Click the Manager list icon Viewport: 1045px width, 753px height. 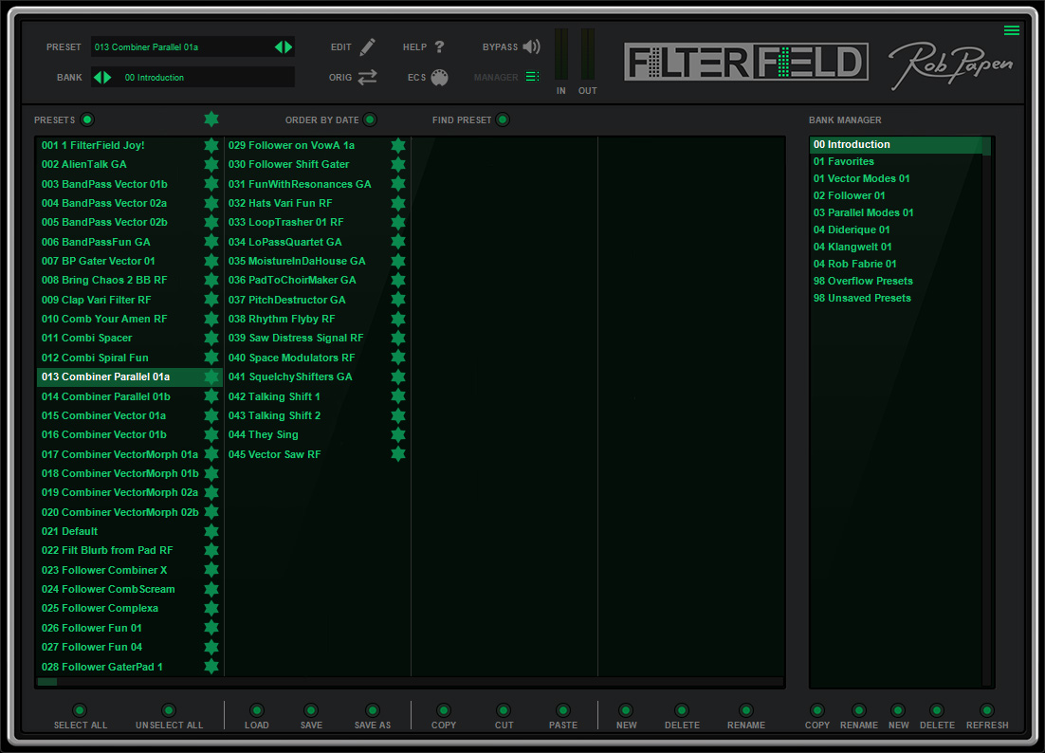tap(533, 77)
